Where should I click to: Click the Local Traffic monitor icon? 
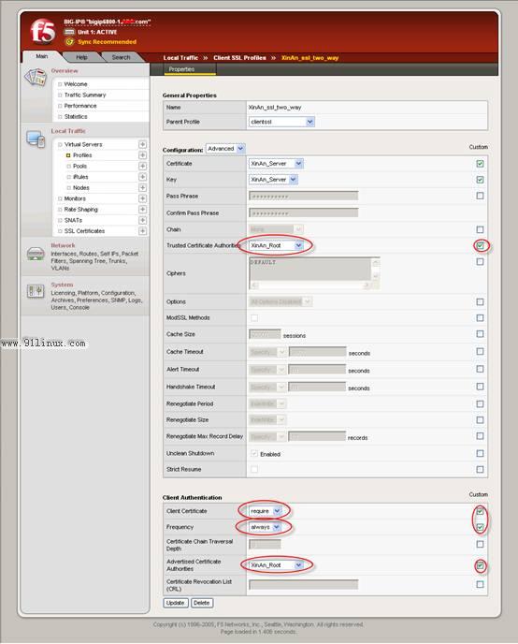36,139
